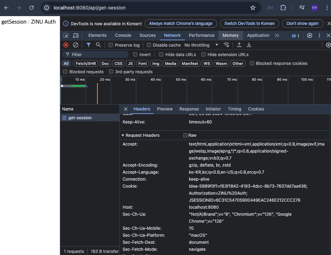Switch to the Elements tab
This screenshot has height=255, width=331.
[97, 35]
